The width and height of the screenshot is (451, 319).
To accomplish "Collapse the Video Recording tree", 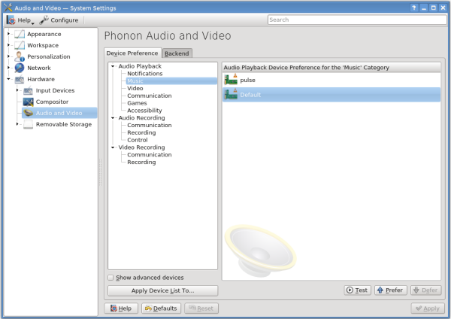I will coord(113,147).
